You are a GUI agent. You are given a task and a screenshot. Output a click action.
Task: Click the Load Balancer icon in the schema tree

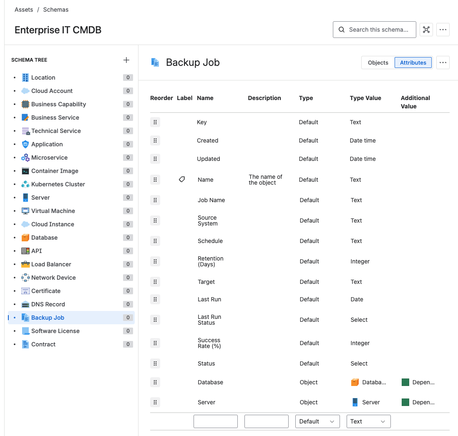click(x=25, y=264)
